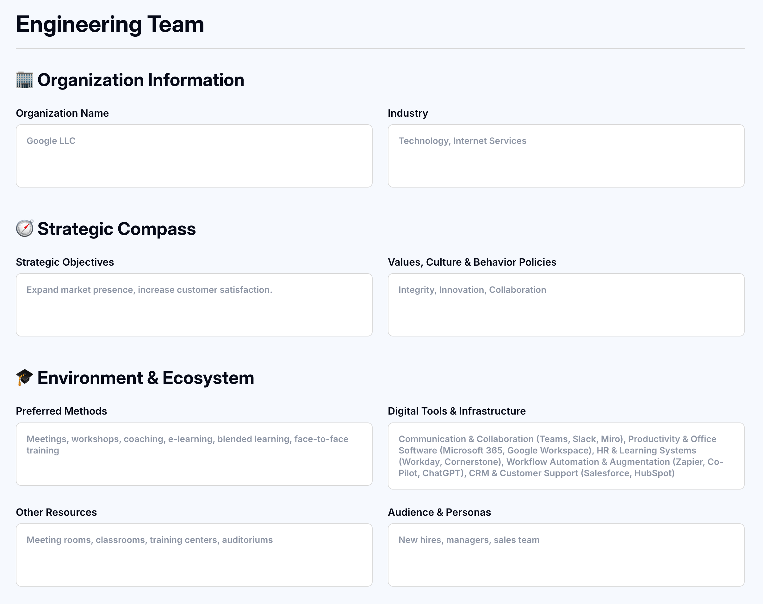The width and height of the screenshot is (763, 604).
Task: Click the Digital Tools & Infrastructure label
Action: click(x=456, y=411)
